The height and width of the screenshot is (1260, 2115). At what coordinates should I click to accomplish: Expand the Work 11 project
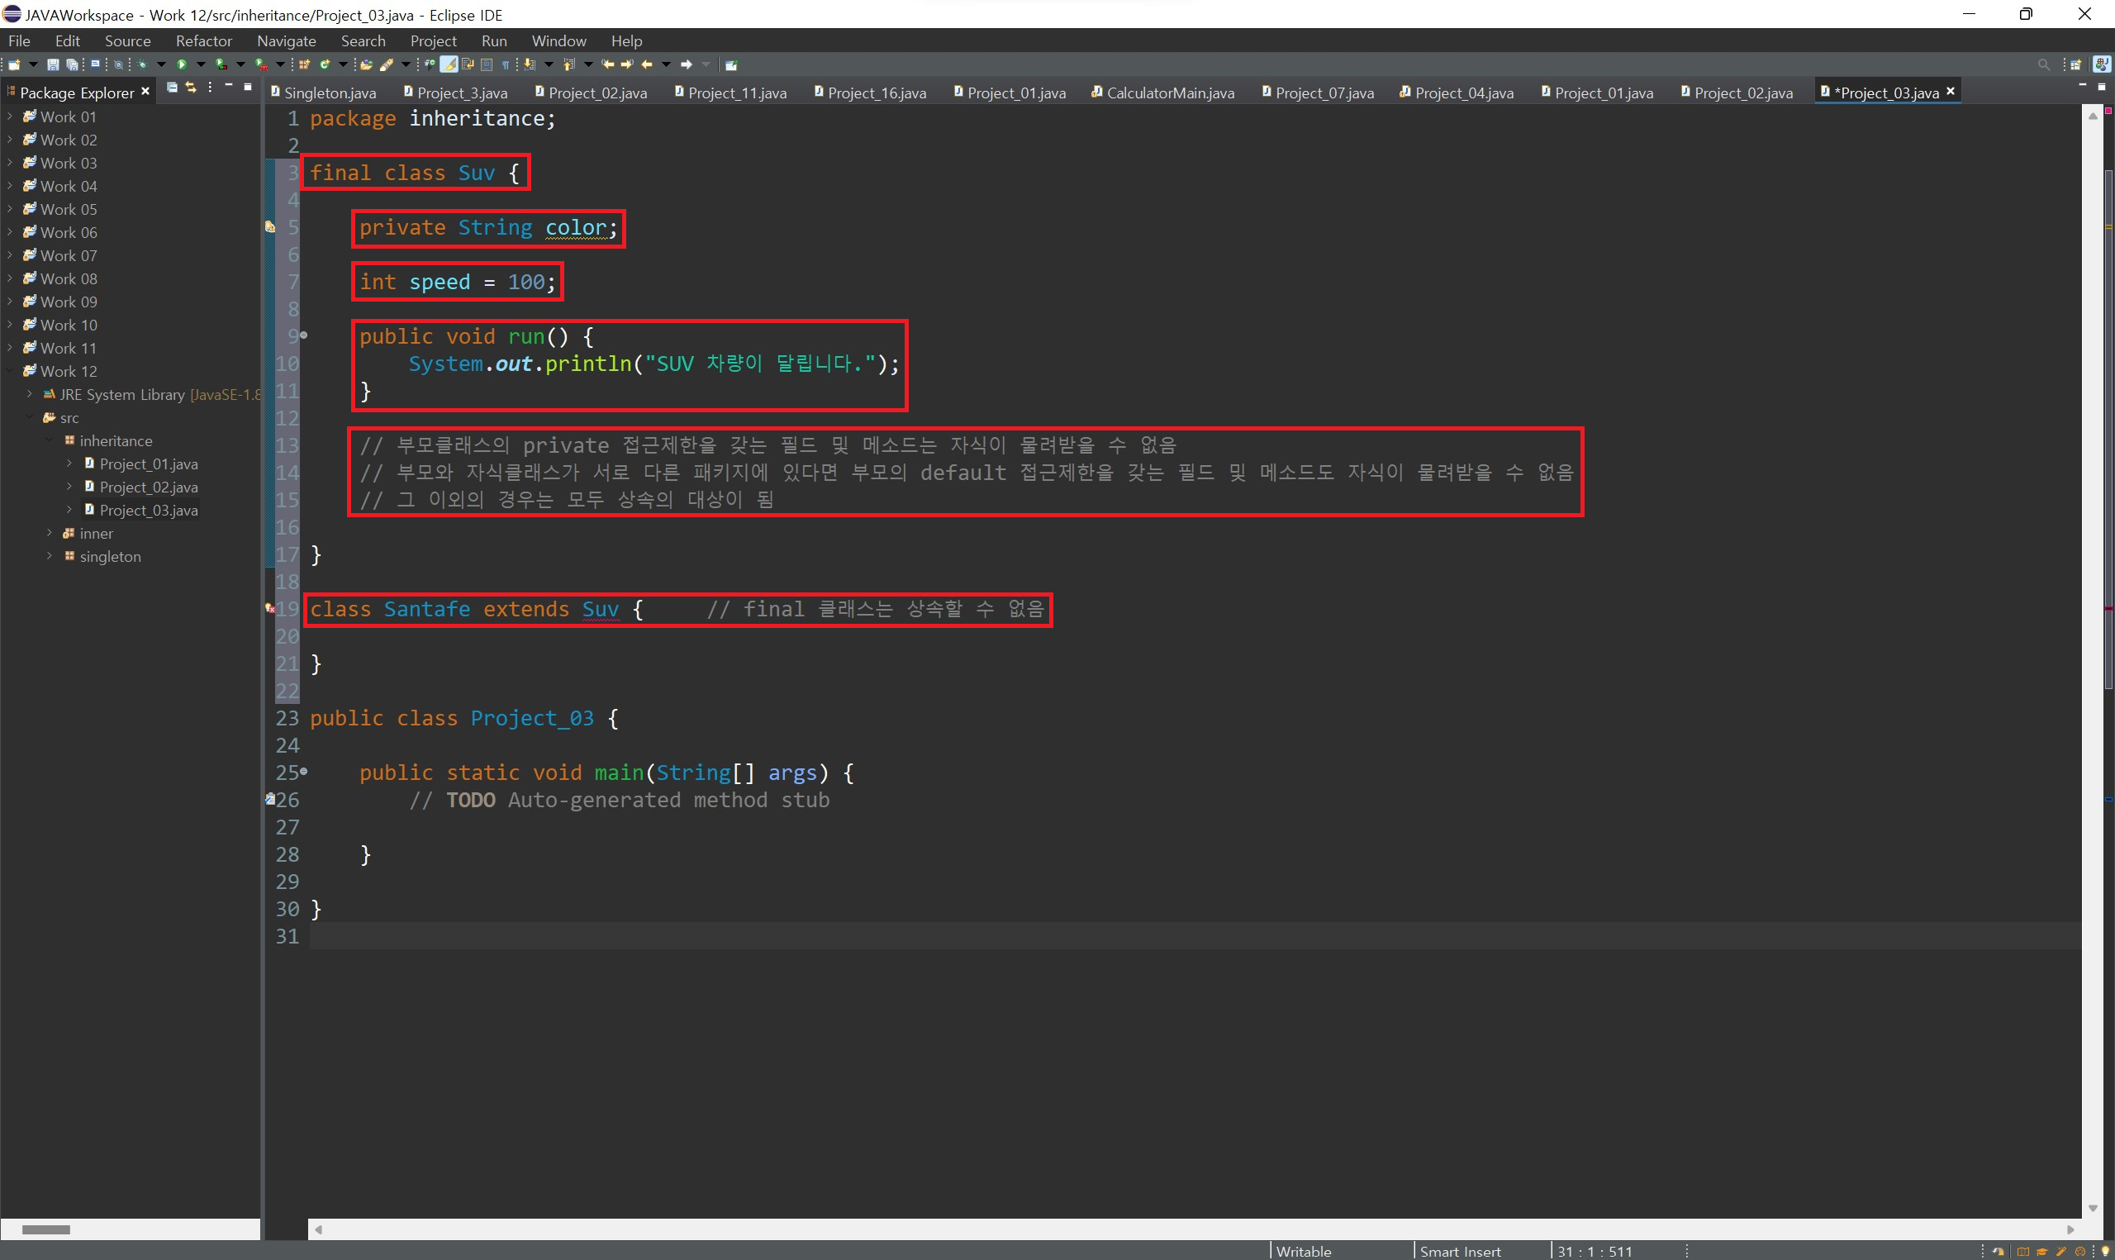[x=10, y=348]
